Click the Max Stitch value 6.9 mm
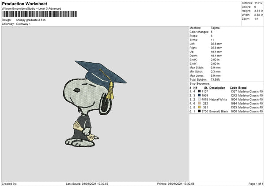Image resolution: width=265 pixels, height=187 pixels. (216, 67)
